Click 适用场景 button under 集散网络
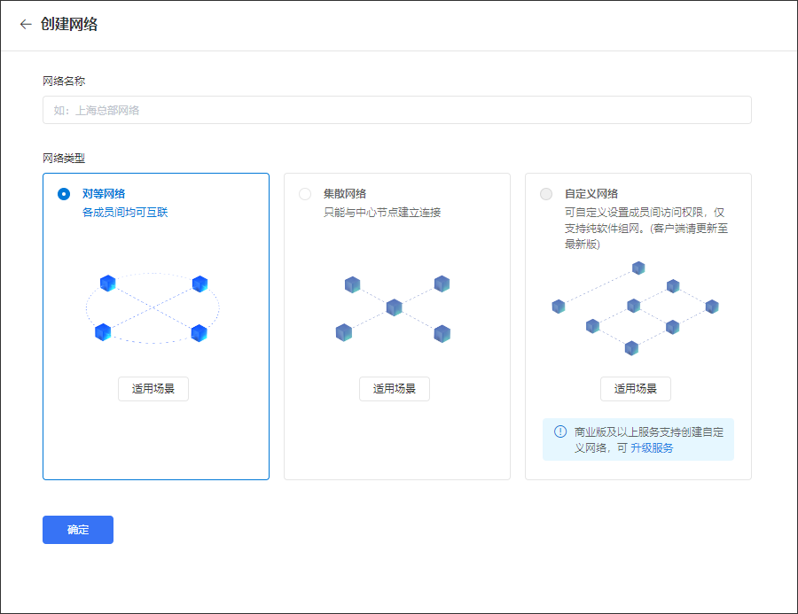 pyautogui.click(x=395, y=389)
